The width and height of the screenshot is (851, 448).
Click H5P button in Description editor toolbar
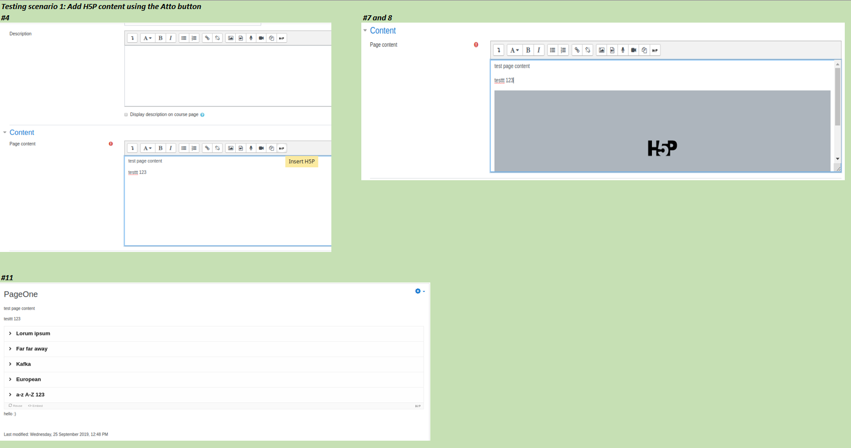pyautogui.click(x=282, y=38)
